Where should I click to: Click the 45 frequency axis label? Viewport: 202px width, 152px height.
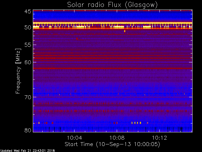(x=28, y=11)
